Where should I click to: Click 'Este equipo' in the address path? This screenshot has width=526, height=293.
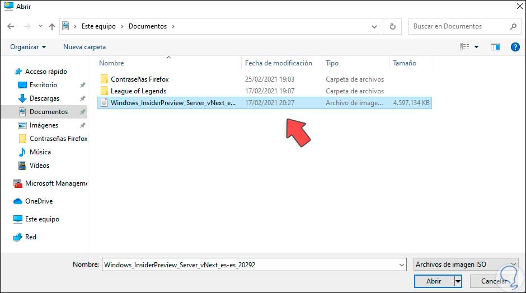click(x=98, y=26)
